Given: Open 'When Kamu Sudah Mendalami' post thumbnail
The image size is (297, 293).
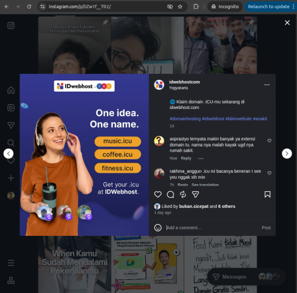Looking at the screenshot, I should pyautogui.click(x=74, y=264).
